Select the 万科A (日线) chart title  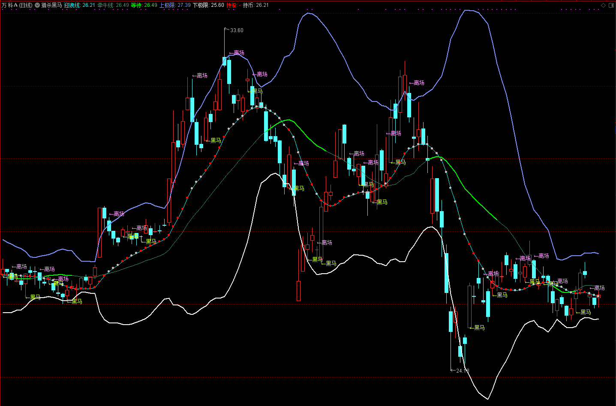click(17, 5)
